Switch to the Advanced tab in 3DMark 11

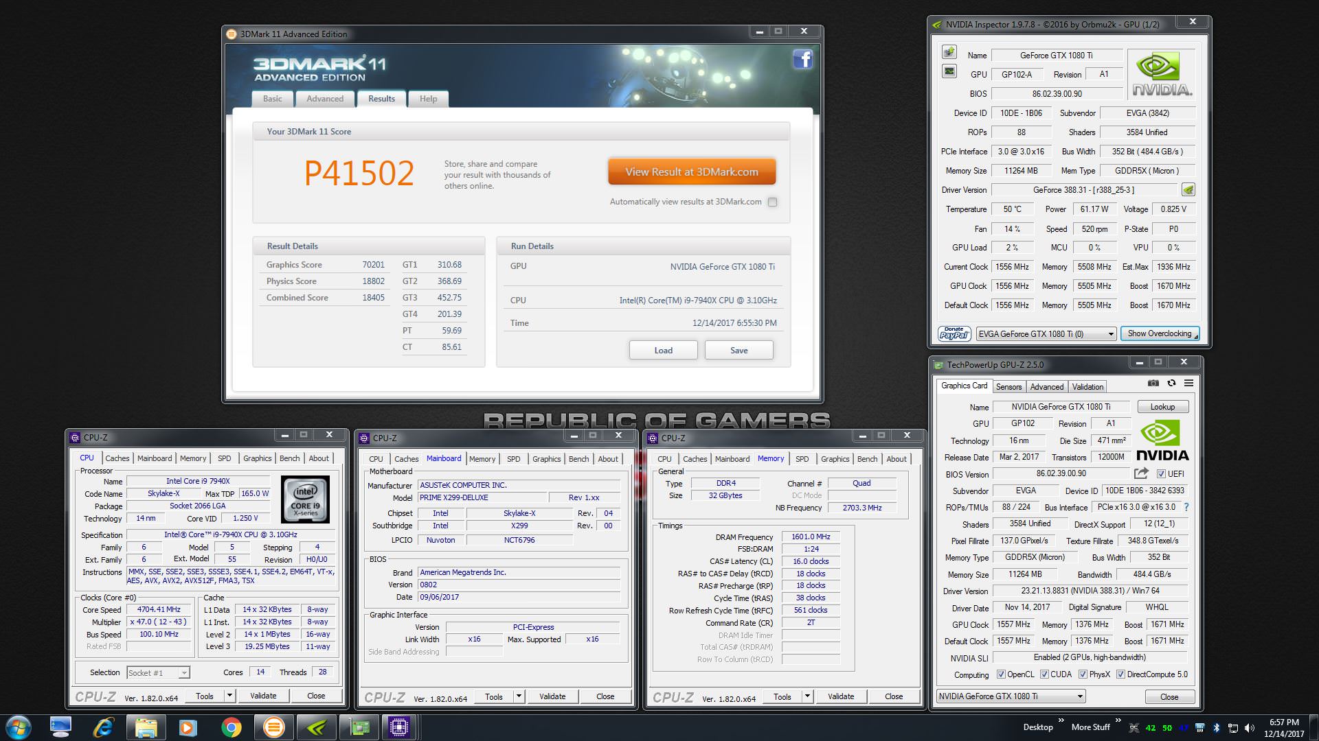pos(325,99)
